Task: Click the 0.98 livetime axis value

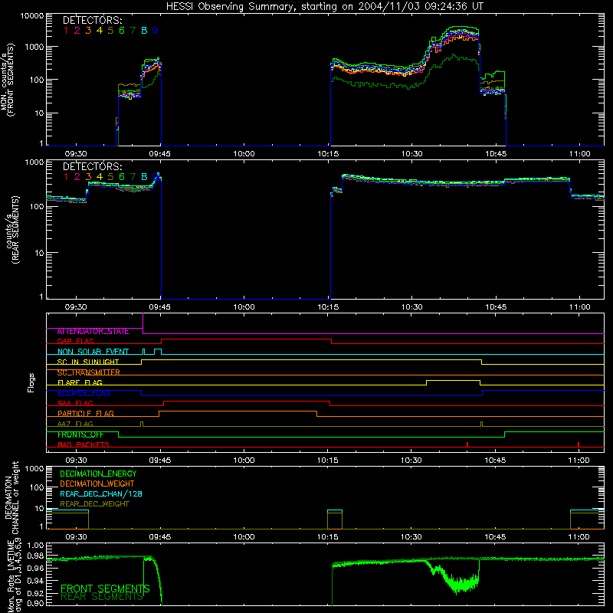Action: (36, 556)
